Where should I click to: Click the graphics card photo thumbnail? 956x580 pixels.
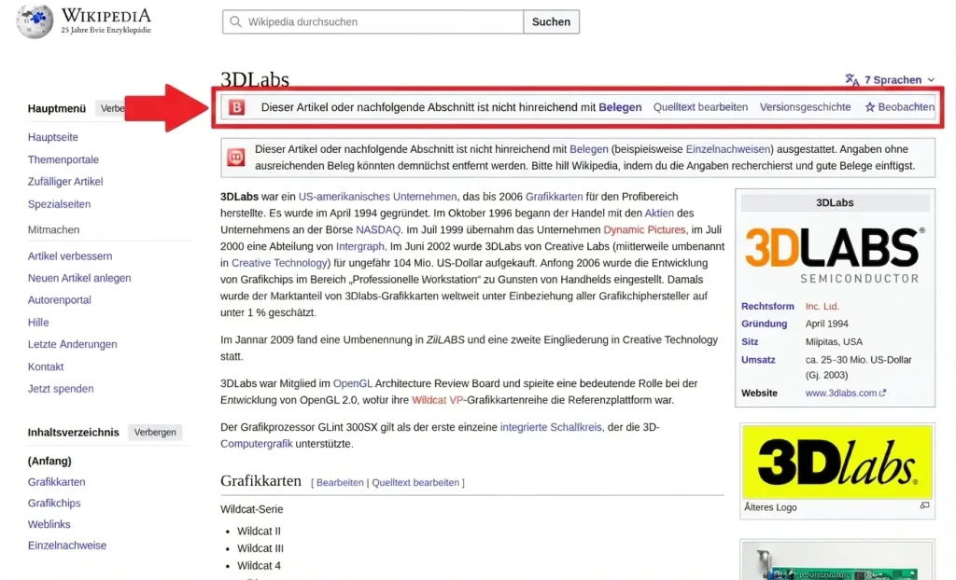click(x=837, y=561)
